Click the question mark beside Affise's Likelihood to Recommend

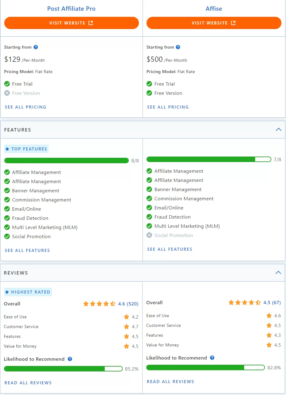click(212, 358)
